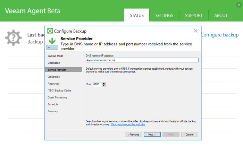Screen dimensions: 243x156
Task: Select the Schedule wizard step
Action: click(x=53, y=104)
